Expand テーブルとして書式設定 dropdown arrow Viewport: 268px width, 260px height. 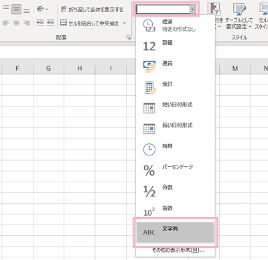tap(250, 27)
